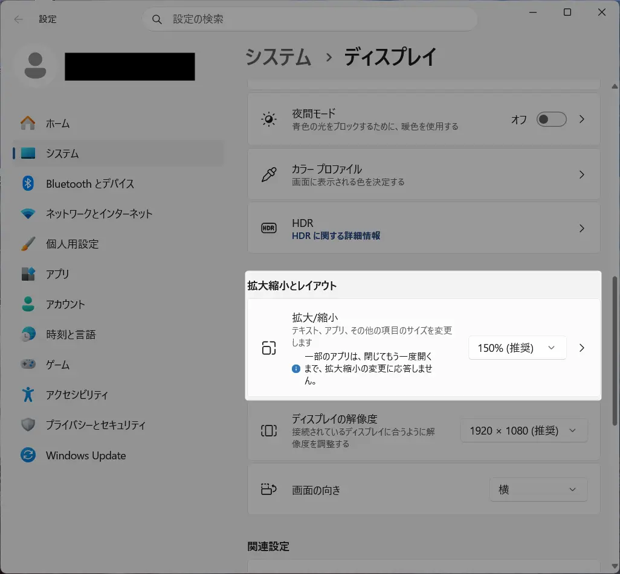
Task: Click the 設定の検索 search field
Action: tap(314, 19)
